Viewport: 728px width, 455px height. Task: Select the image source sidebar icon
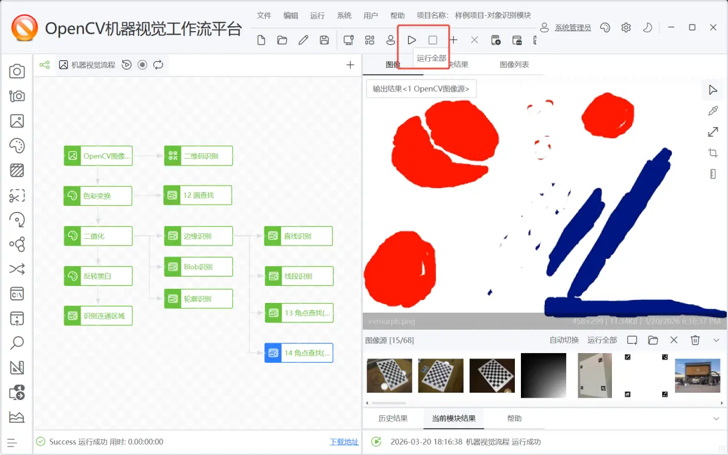tap(17, 121)
